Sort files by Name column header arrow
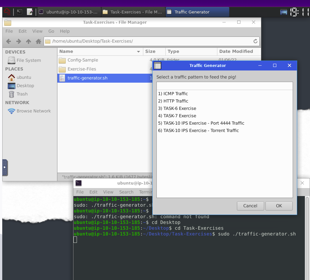310x280 pixels. pos(138,52)
